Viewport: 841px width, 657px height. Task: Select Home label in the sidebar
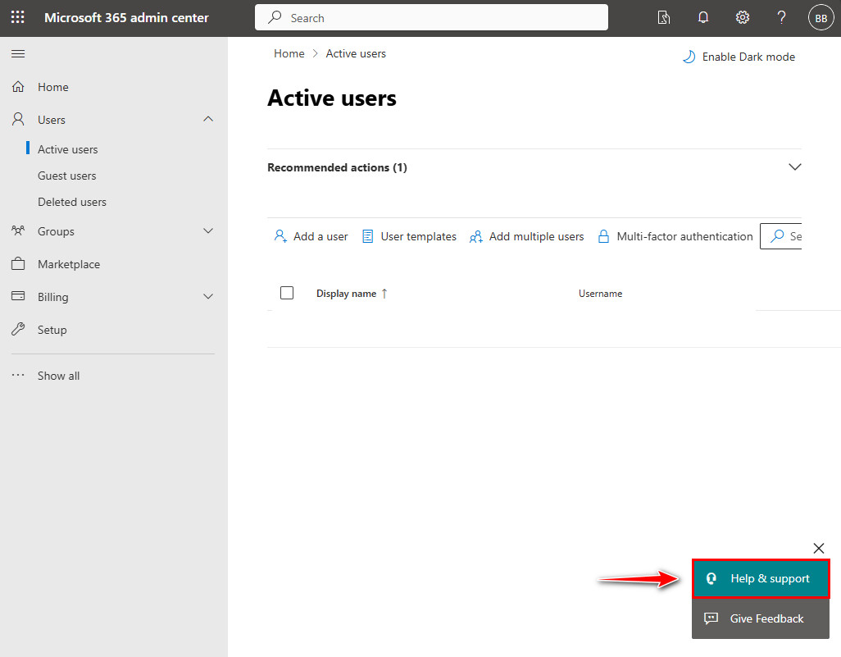53,87
